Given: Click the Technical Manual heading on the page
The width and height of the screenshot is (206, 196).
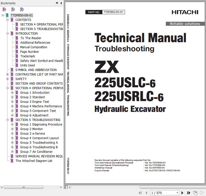Looking at the screenshot, I should [140, 38].
